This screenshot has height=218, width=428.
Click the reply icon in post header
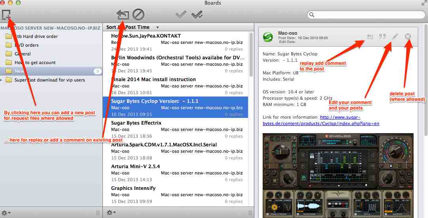[370, 37]
